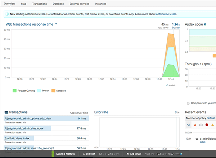
Task: Select the 1.14 s Browser metric
Action: (x=176, y=26)
